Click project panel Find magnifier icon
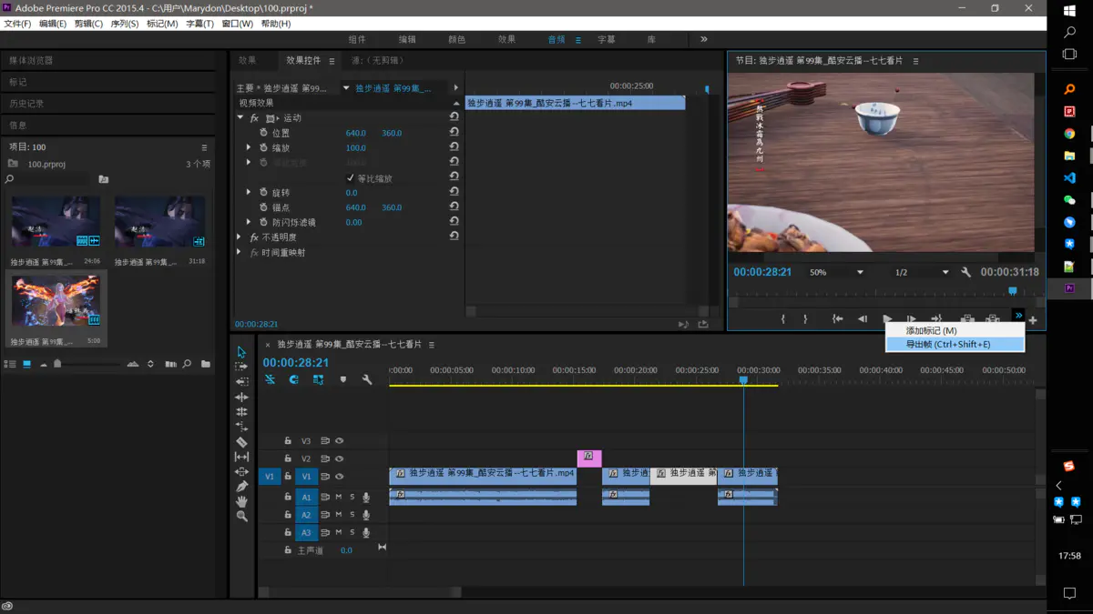 coord(187,364)
